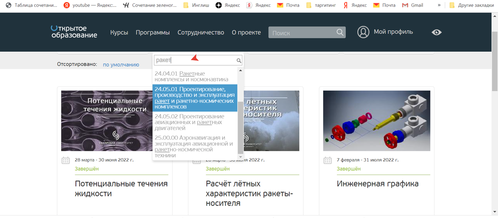Open the Другие закладки folder
Viewport: 498px width, 218px height.
[472, 5]
